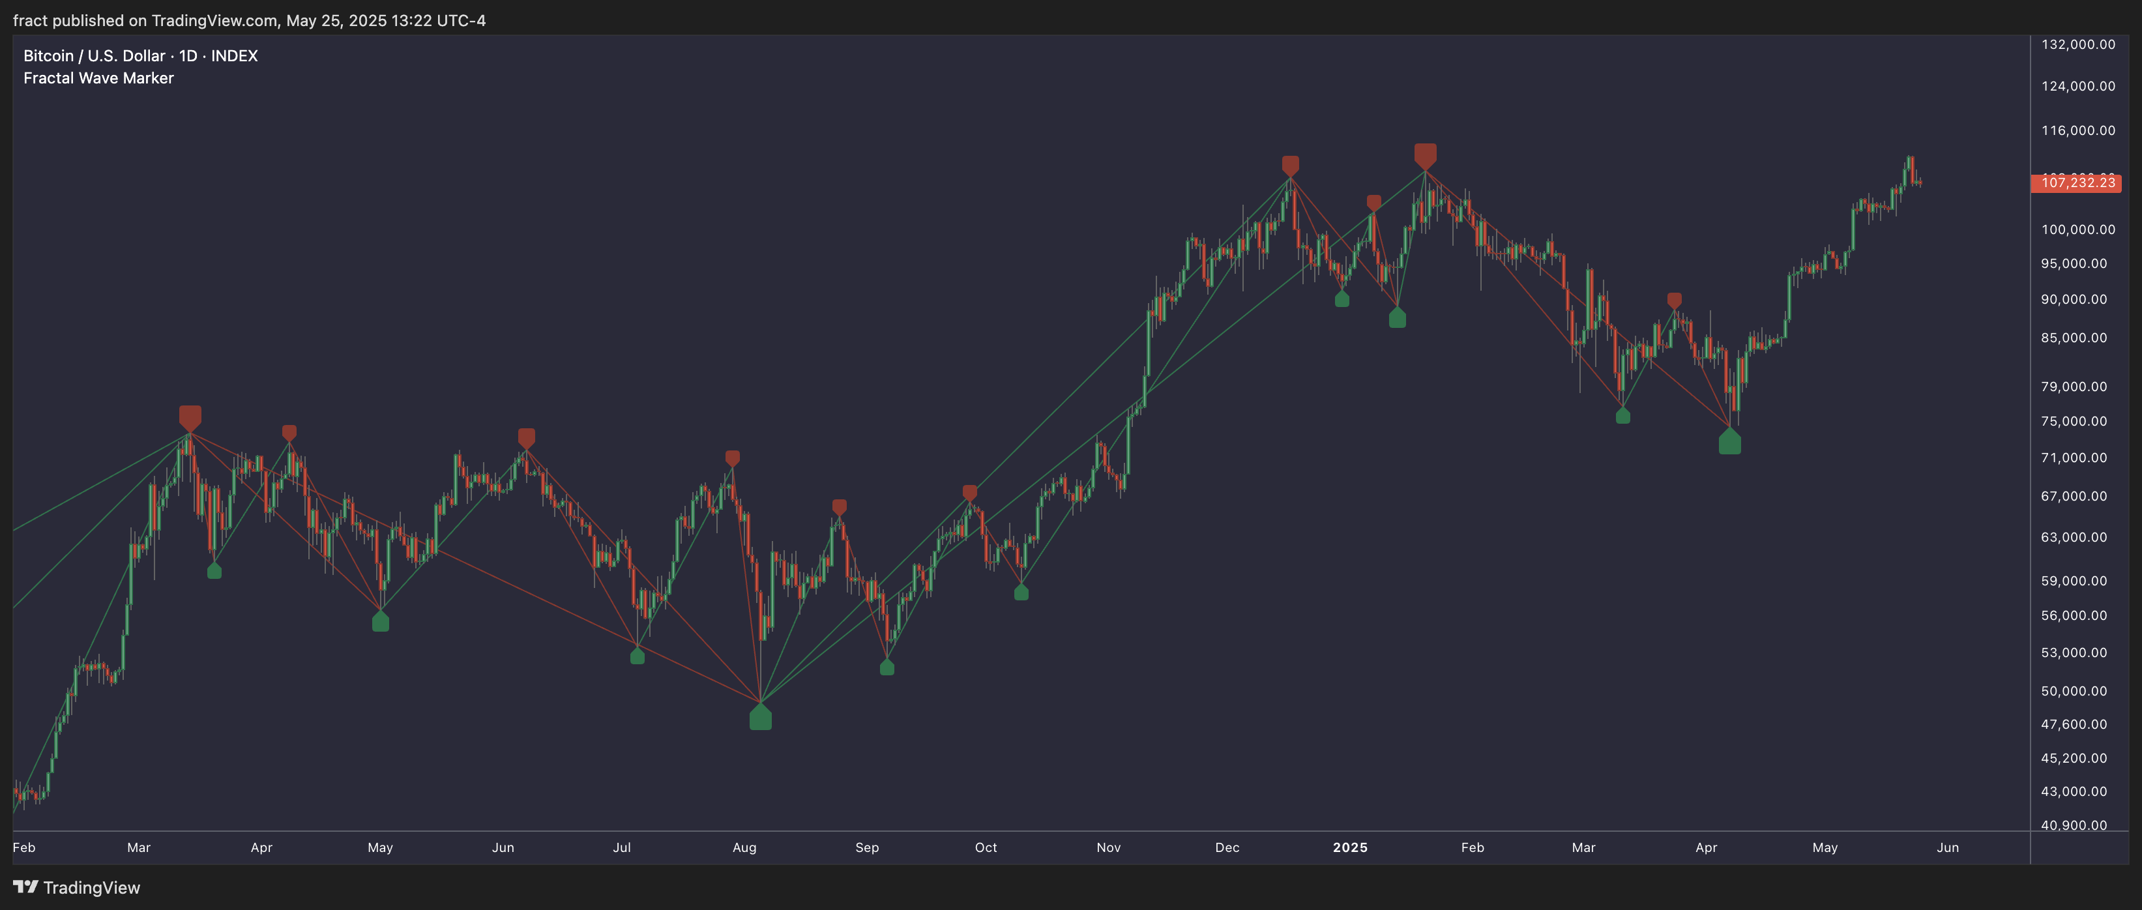Click the 63,000.00 price axis label
The image size is (2142, 910).
click(x=2074, y=536)
